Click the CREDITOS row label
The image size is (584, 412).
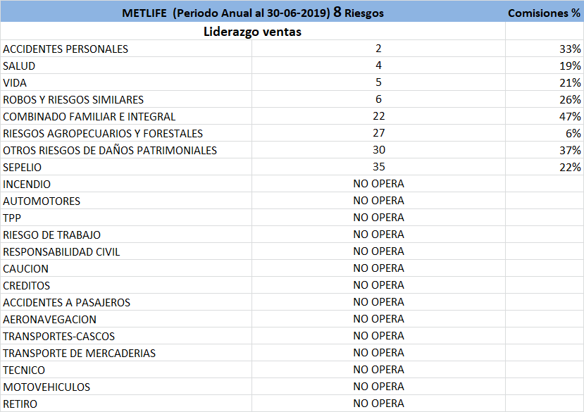(x=27, y=286)
